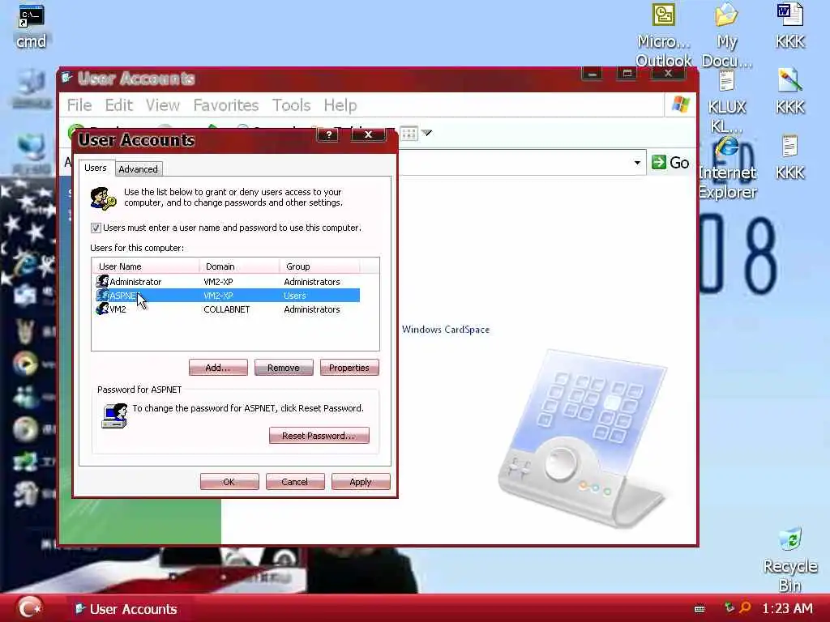Open the Recycle Bin
Image resolution: width=830 pixels, height=622 pixels.
[x=790, y=560]
